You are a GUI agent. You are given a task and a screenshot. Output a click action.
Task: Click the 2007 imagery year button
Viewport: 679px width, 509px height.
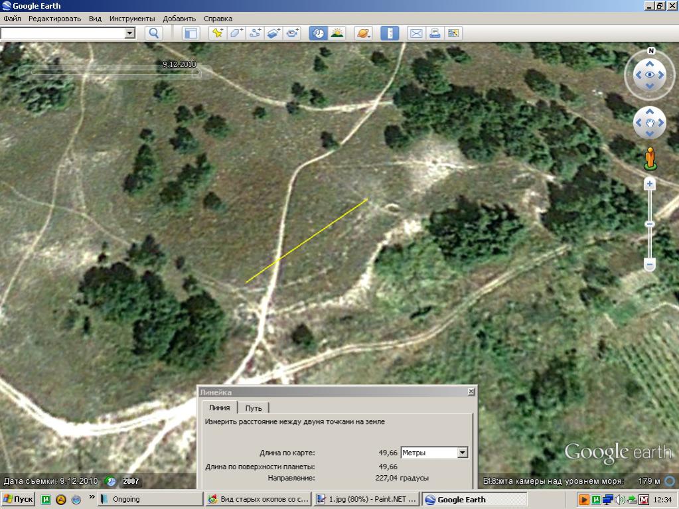point(131,481)
